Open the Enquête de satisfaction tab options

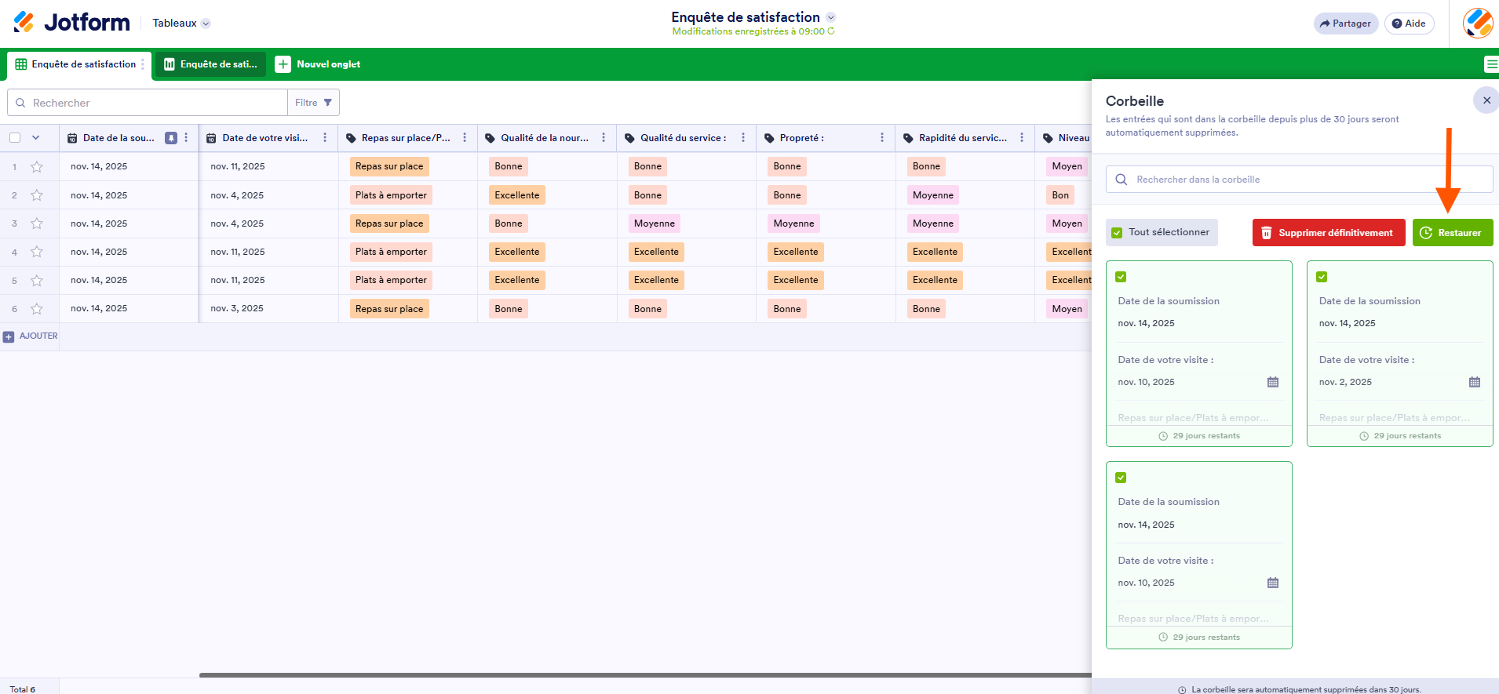coord(143,64)
